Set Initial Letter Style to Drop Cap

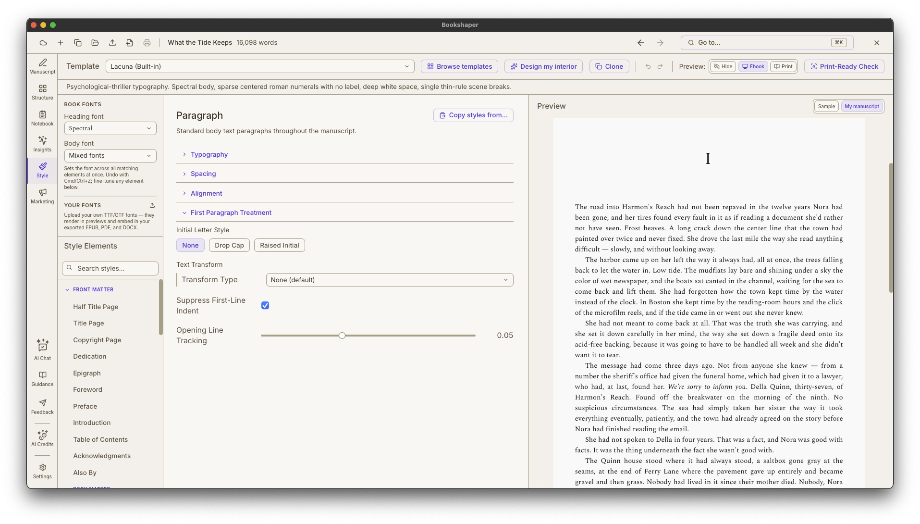[229, 245]
